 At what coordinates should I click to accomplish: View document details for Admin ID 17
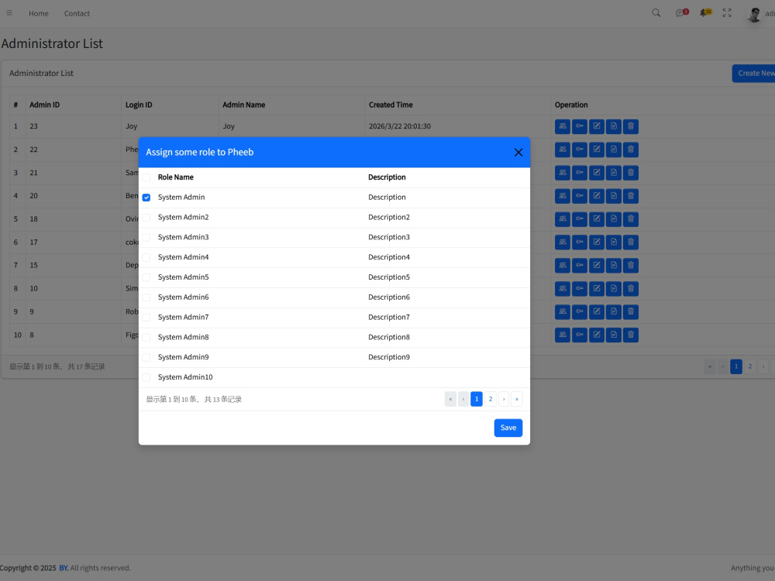pyautogui.click(x=613, y=242)
